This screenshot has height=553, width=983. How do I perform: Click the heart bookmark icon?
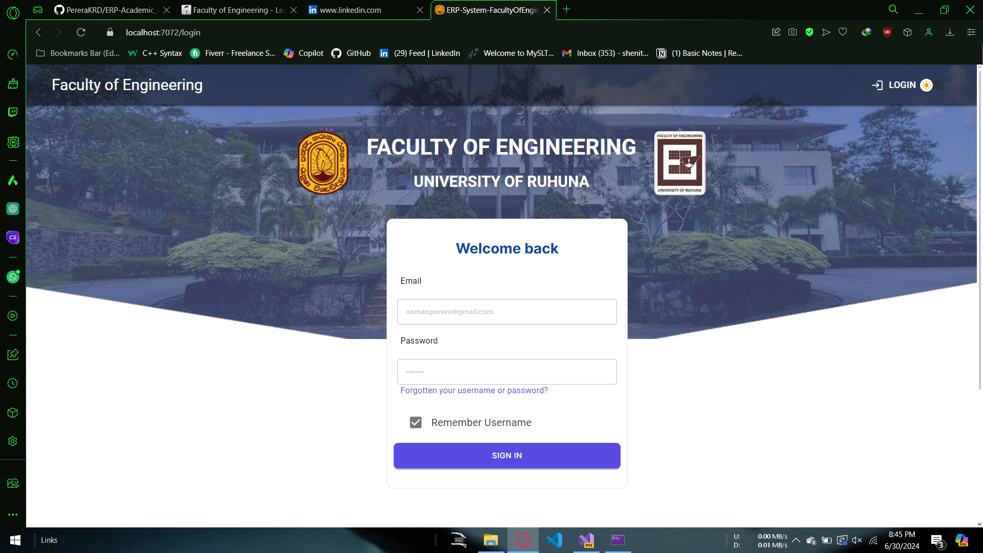click(x=843, y=32)
